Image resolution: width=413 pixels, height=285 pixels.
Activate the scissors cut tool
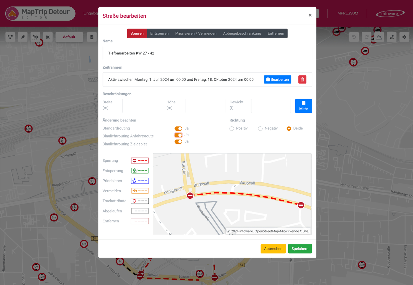point(48,37)
